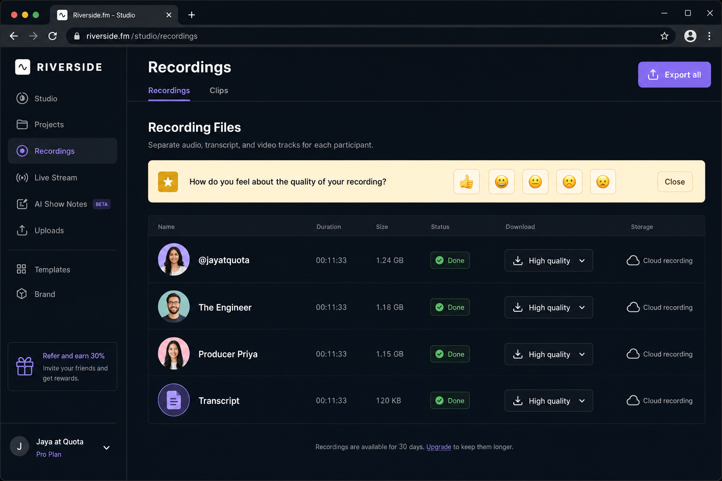Screen dimensions: 722x481
Task: Select the neutral face rating
Action: [x=535, y=182]
